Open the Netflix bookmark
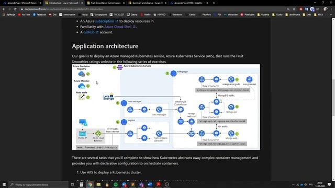Screen dimensions: 335x188 146,15
